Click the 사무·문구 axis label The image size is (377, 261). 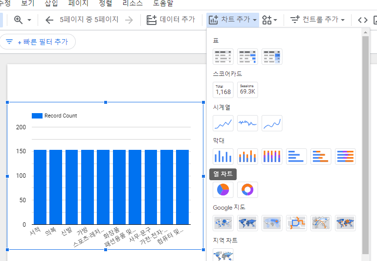point(140,234)
